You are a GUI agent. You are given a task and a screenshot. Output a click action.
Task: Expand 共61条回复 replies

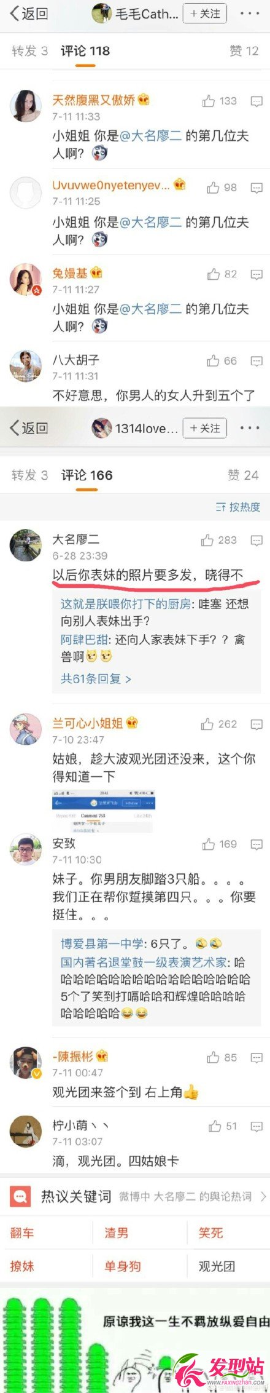[96, 679]
